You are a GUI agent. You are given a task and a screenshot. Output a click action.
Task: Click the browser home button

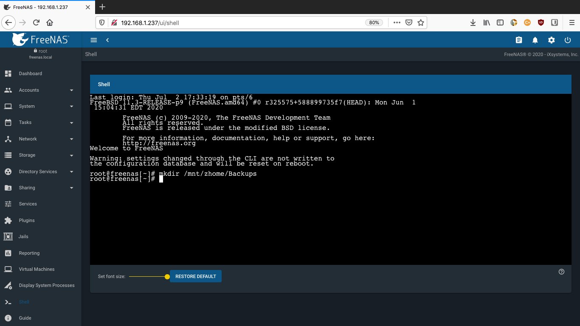coord(50,22)
